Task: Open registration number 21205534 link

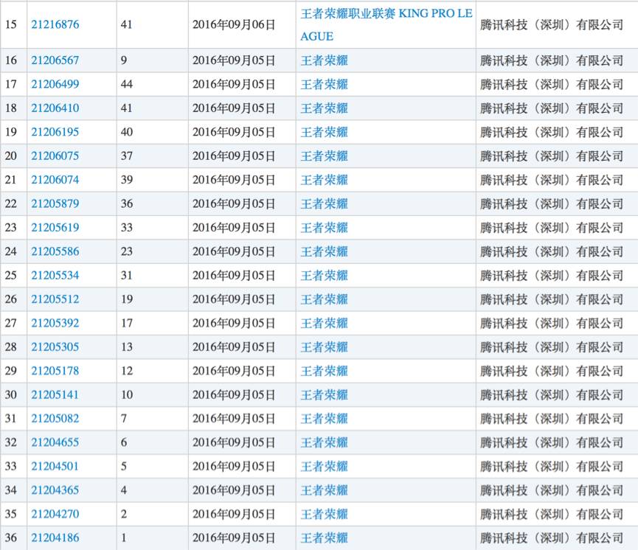Action: coord(55,275)
